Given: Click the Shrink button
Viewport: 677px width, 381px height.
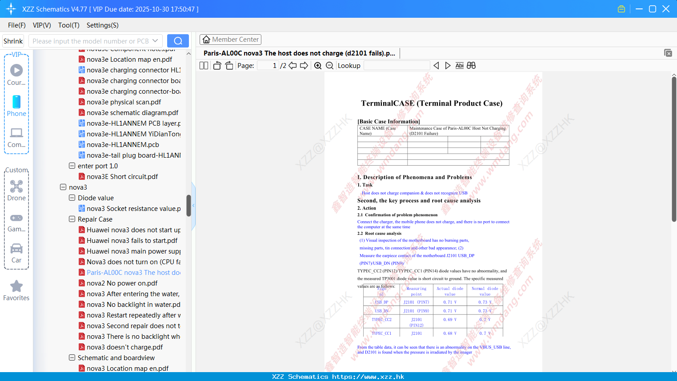Looking at the screenshot, I should 13,41.
